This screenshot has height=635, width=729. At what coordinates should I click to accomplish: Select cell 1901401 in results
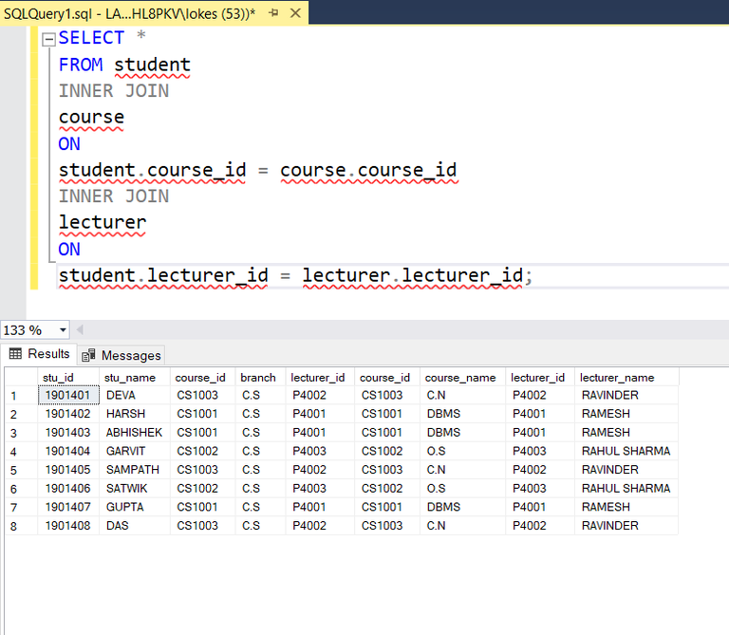[x=68, y=395]
